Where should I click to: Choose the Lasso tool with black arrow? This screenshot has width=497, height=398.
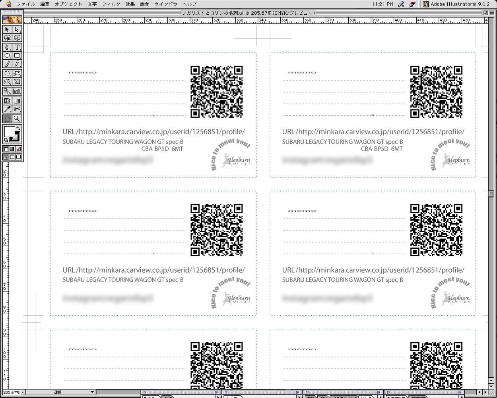click(7, 38)
